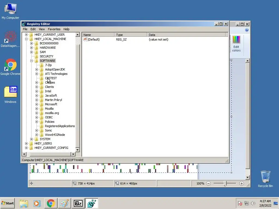Viewport: 279px width, 209px height.
Task: Click the Name column header
Action: (x=98, y=35)
